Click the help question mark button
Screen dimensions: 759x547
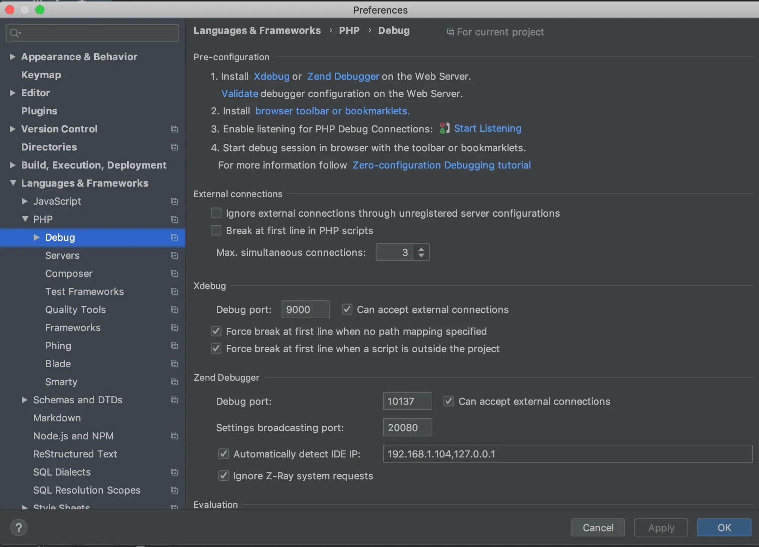point(18,527)
